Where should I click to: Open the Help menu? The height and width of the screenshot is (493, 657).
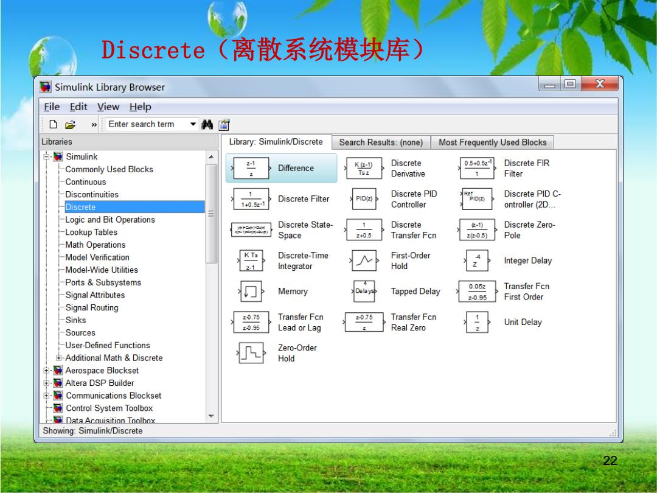tap(141, 107)
